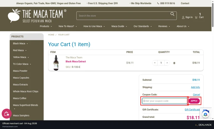Image resolution: width=214 pixels, height=129 pixels.
Task: Click the Gift Certificate link
Action: click(x=192, y=109)
